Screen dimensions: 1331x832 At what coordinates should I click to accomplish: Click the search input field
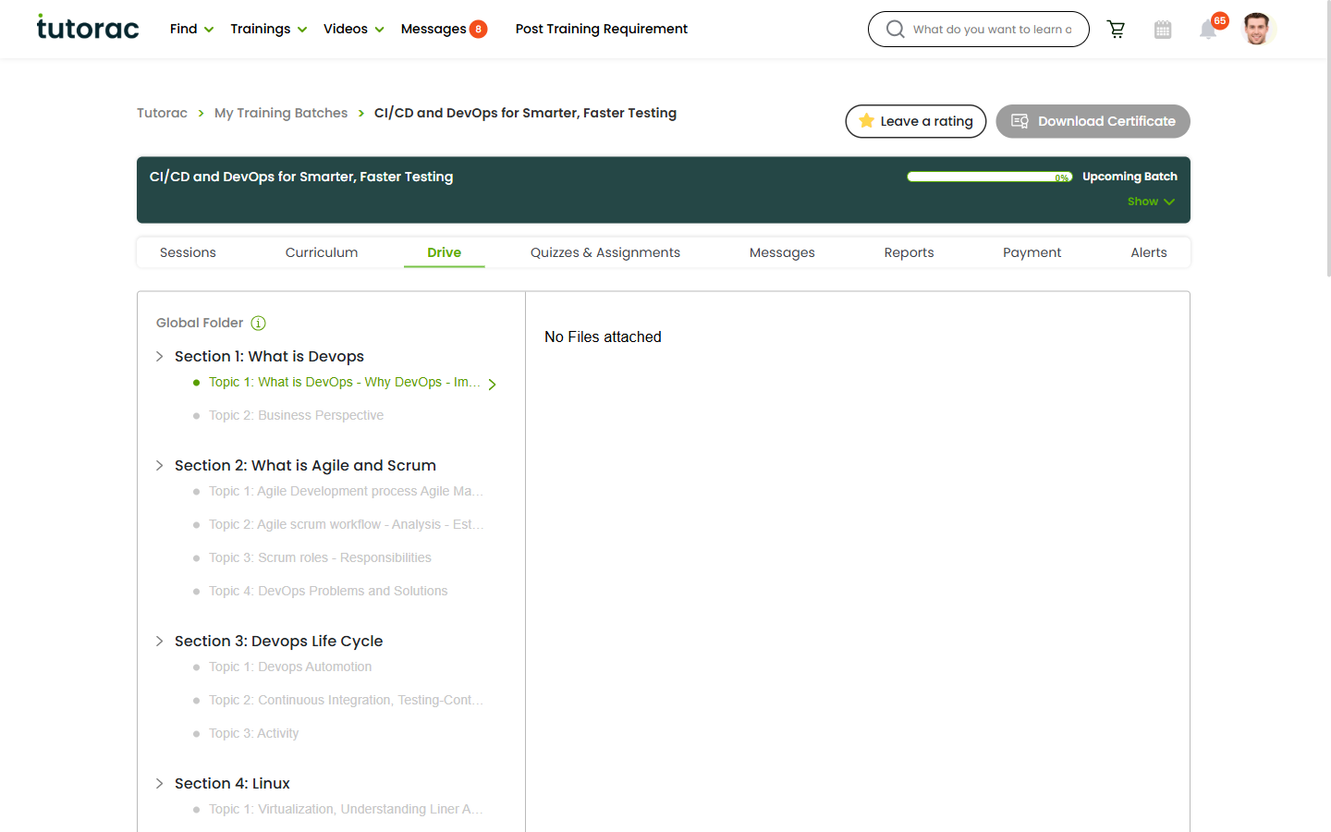[992, 30]
